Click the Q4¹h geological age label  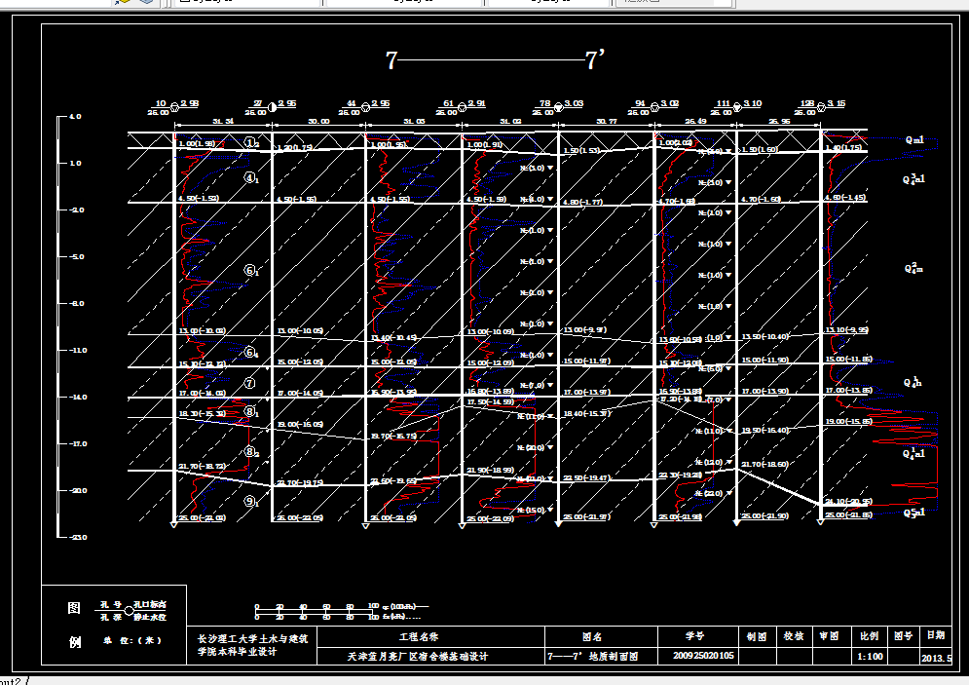pyautogui.click(x=913, y=383)
